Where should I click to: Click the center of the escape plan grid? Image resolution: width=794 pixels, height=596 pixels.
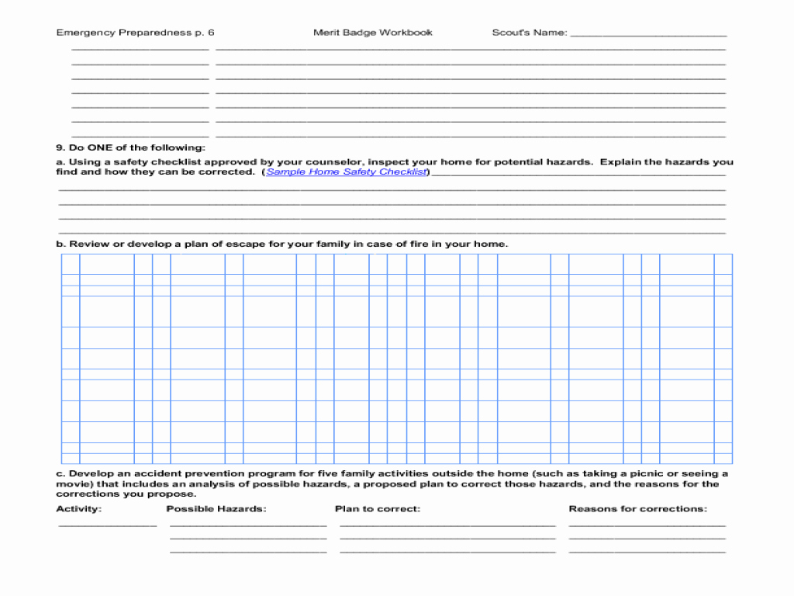pos(397,359)
